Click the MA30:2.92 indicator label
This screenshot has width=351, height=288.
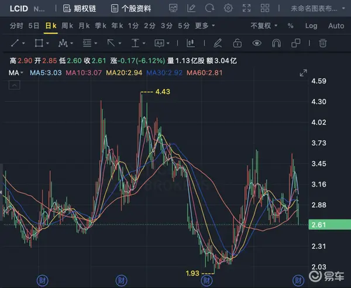pyautogui.click(x=164, y=73)
